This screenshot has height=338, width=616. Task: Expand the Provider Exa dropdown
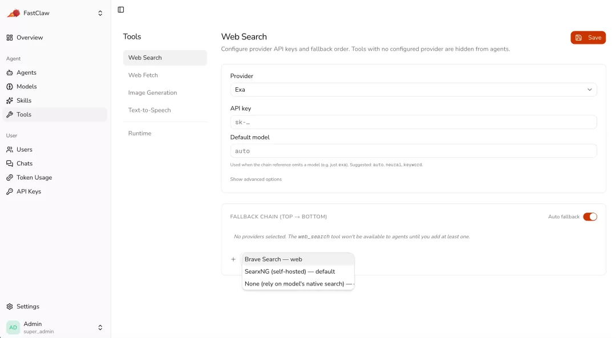[414, 89]
